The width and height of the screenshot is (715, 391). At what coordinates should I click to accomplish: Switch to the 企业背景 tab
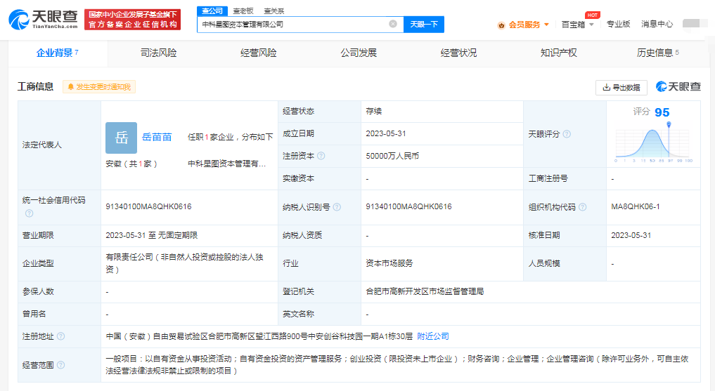[58, 53]
